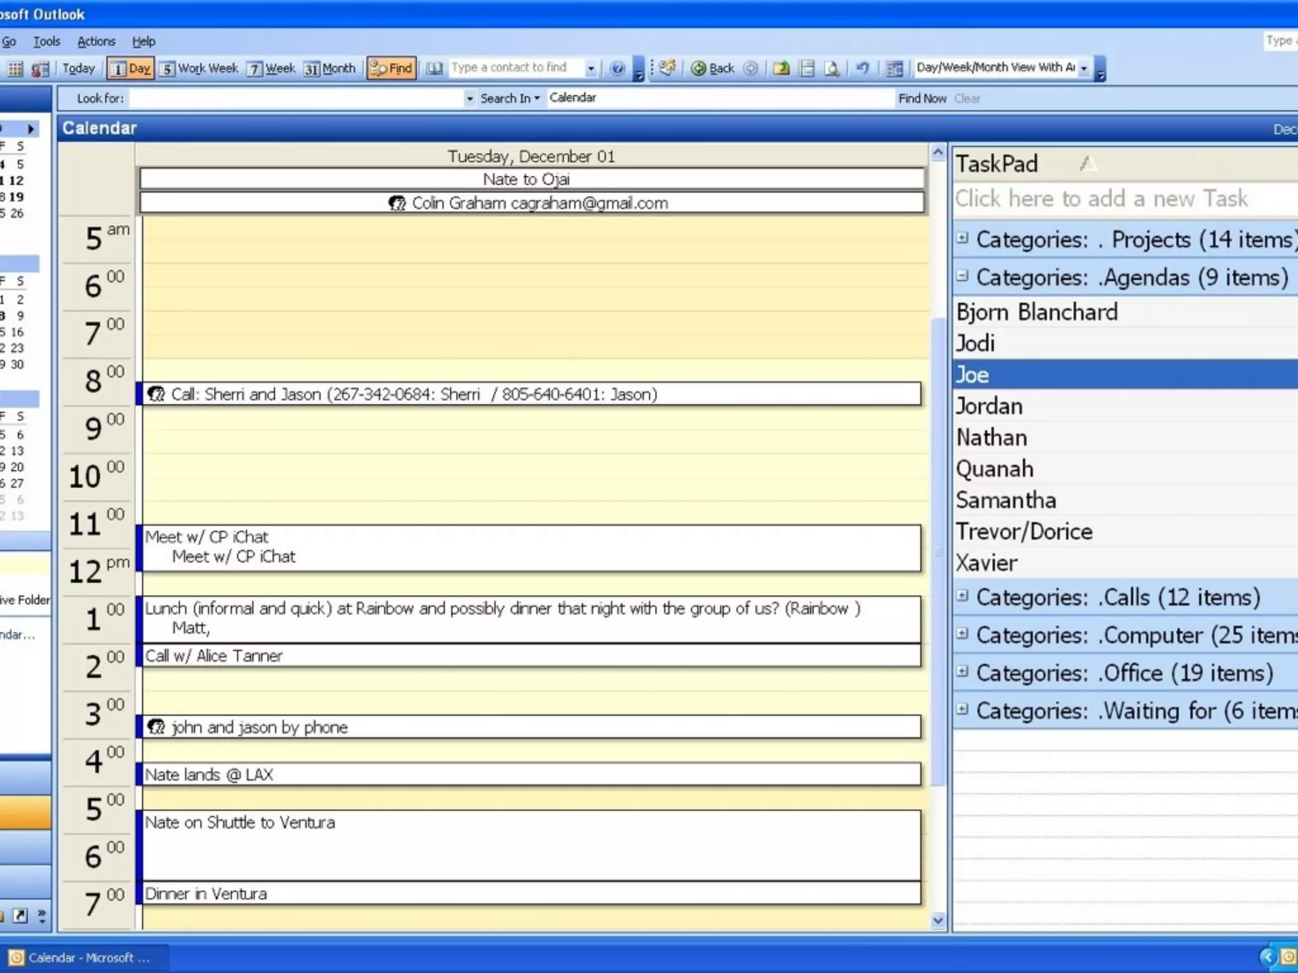Click the Field Chooser icon
This screenshot has height=973, width=1298.
(894, 68)
